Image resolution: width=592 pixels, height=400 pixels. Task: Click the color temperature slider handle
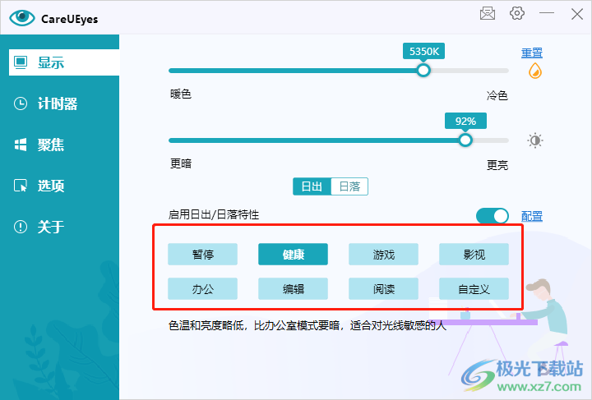pos(423,71)
